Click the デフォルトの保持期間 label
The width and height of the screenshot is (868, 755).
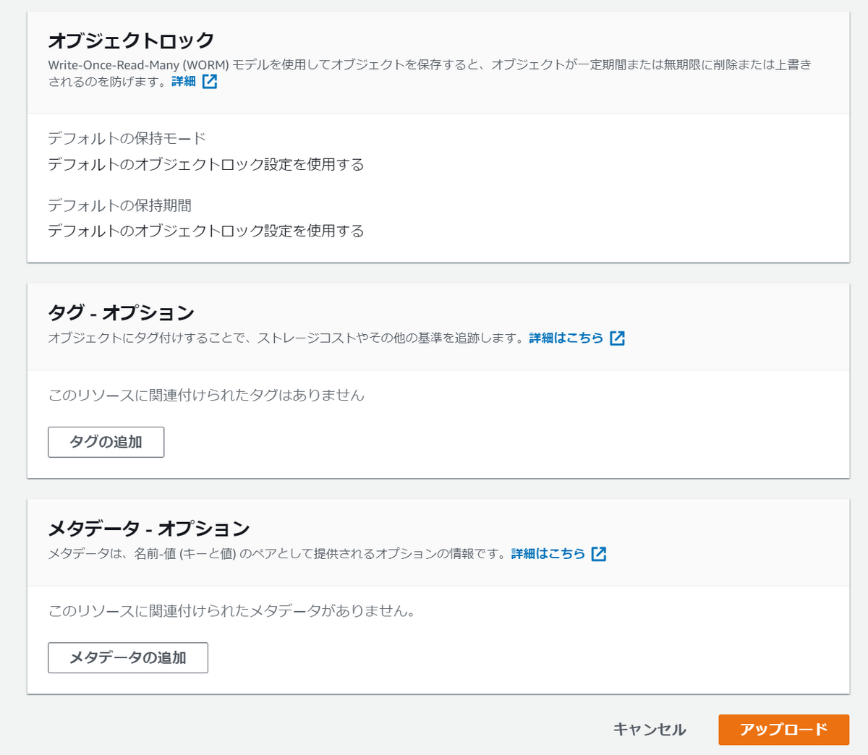(120, 205)
